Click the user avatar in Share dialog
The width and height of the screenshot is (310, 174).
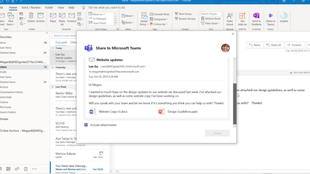pos(225,48)
